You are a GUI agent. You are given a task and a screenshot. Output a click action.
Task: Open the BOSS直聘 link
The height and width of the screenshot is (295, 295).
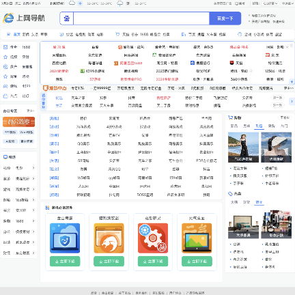[145, 195]
